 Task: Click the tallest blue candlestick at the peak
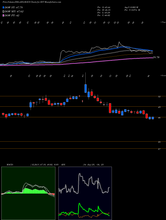click(x=86, y=88)
